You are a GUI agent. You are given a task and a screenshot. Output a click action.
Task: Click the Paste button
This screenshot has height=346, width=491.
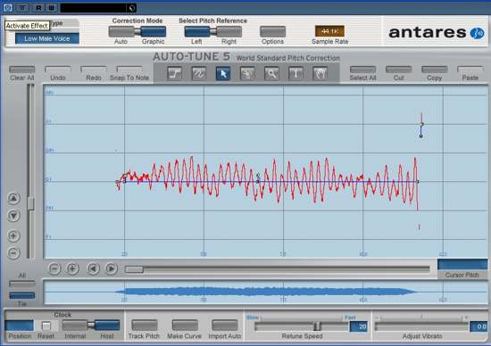[470, 70]
